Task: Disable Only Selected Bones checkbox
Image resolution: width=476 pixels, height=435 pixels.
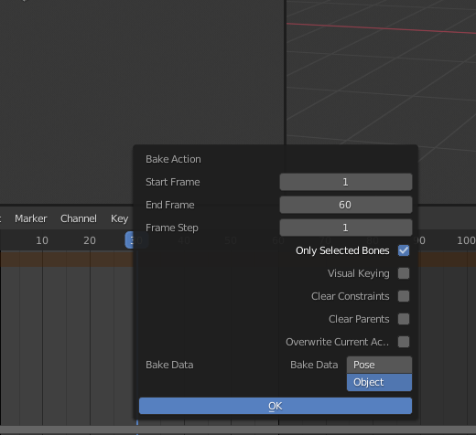Action: [x=404, y=250]
